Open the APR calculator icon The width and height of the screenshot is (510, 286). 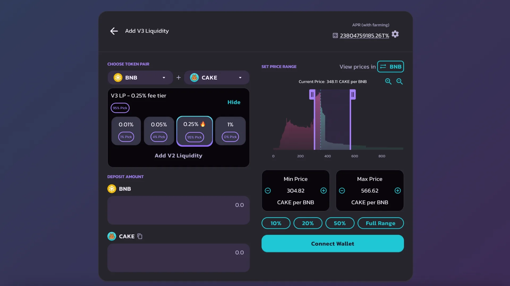(335, 35)
